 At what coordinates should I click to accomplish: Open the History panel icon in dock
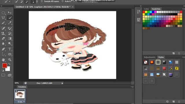139,12
